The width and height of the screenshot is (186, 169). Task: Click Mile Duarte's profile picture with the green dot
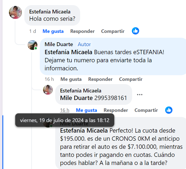point(32,45)
